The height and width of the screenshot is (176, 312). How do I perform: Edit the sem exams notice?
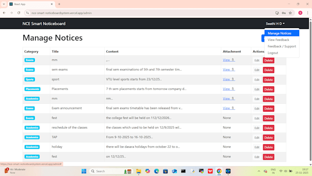click(x=257, y=70)
